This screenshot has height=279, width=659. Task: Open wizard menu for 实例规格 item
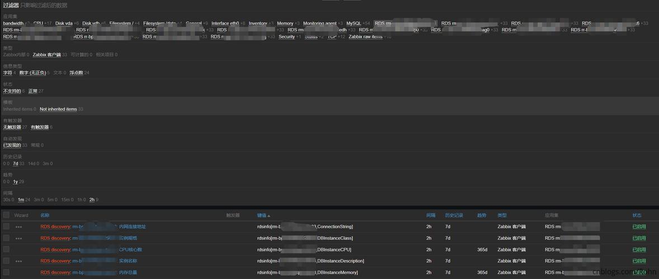pyautogui.click(x=18, y=238)
